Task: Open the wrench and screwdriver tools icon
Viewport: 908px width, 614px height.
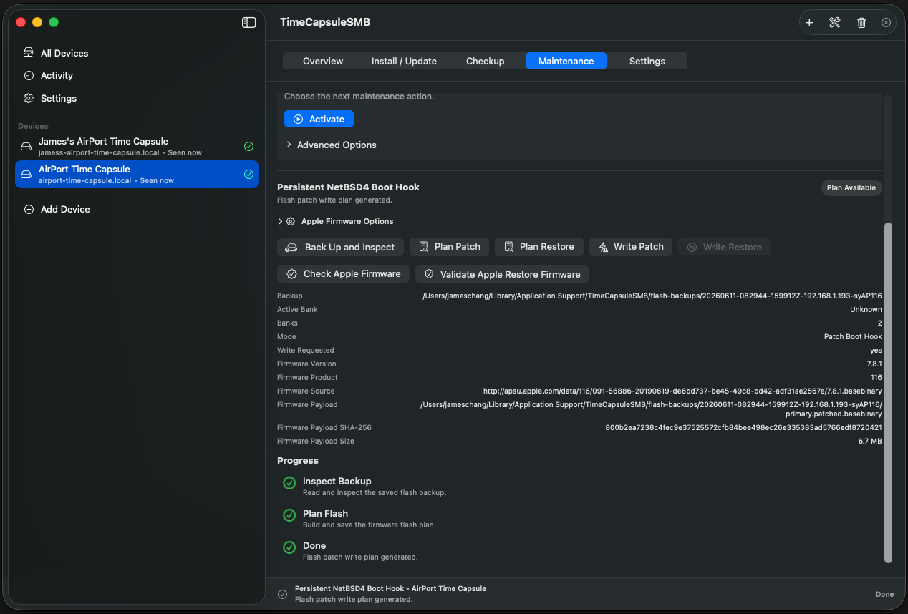Action: [x=835, y=23]
